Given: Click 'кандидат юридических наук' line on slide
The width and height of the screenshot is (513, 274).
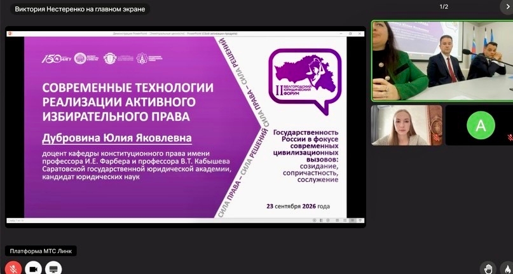Looking at the screenshot, I should point(91,177).
